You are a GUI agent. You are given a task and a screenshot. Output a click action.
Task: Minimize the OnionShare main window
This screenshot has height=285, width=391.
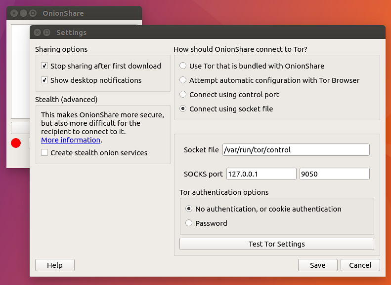(x=23, y=13)
